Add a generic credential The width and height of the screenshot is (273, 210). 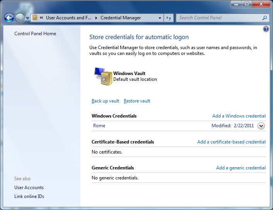tap(241, 168)
